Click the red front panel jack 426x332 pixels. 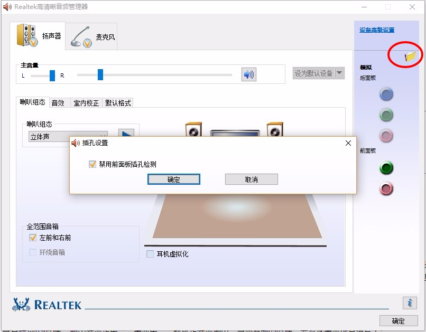(x=386, y=188)
